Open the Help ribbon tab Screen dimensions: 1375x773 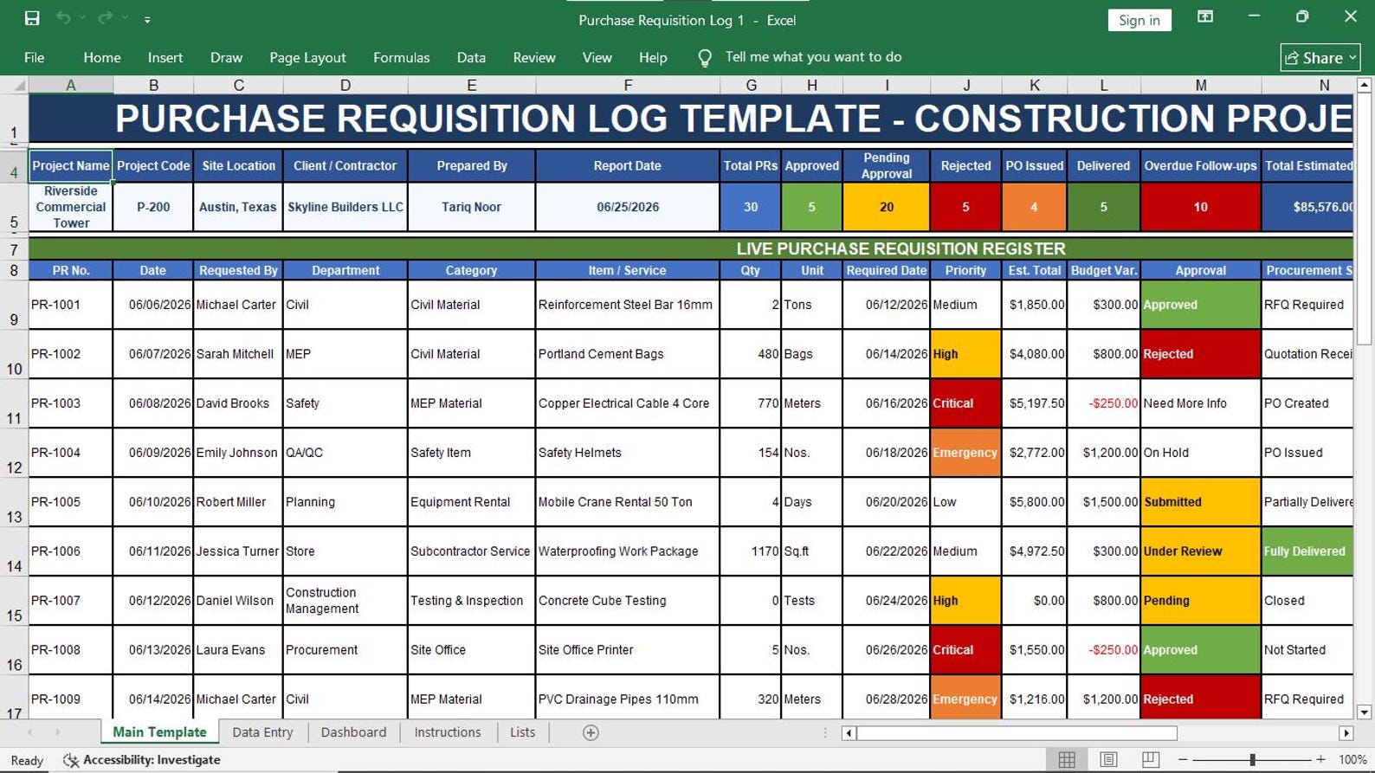point(653,58)
